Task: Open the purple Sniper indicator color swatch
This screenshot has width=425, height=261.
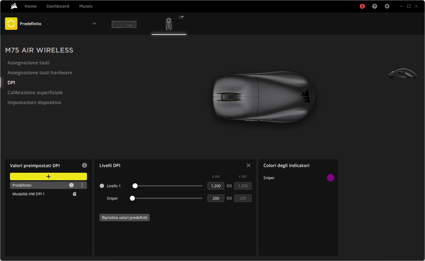Action: point(331,178)
